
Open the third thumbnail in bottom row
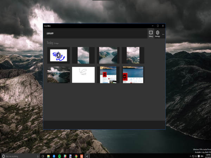click(108, 75)
